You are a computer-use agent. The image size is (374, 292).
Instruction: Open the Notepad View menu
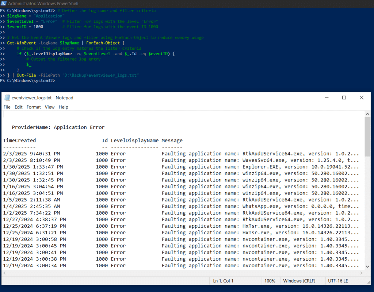click(x=50, y=107)
